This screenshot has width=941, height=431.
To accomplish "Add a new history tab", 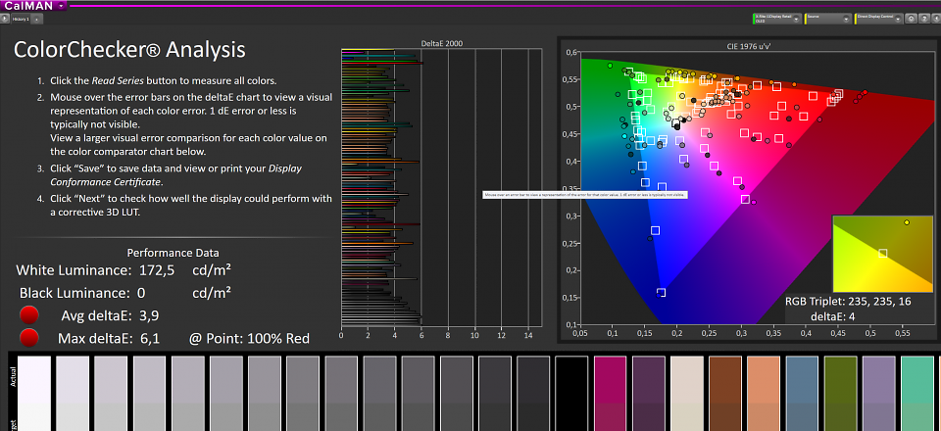I will [x=36, y=20].
